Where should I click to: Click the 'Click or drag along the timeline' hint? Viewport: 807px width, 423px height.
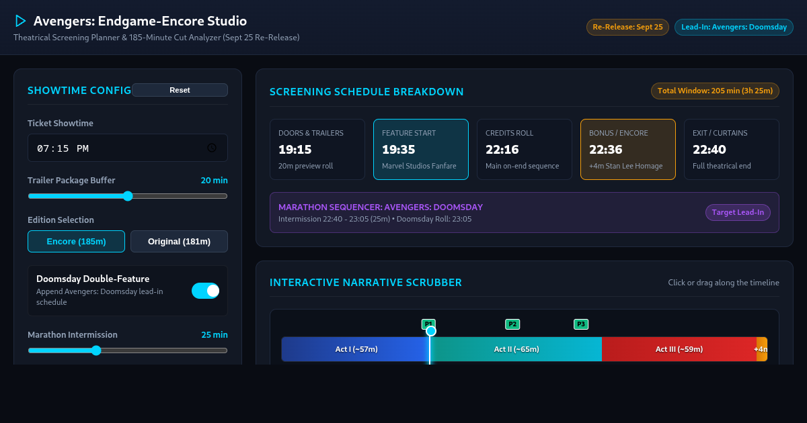tap(724, 283)
